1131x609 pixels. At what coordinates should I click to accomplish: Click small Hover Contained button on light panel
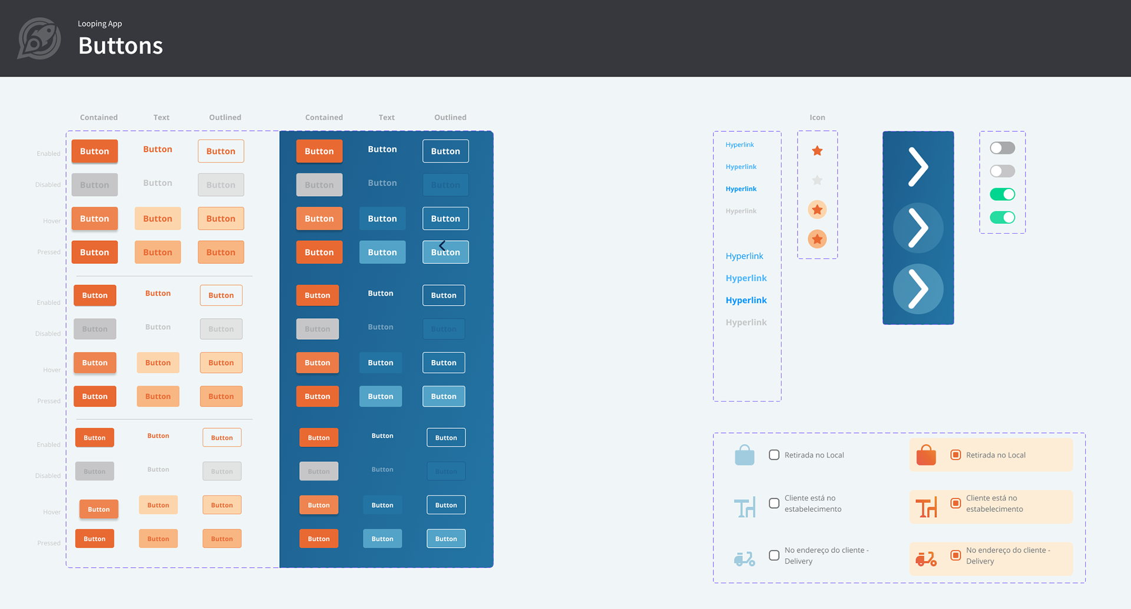(x=99, y=509)
